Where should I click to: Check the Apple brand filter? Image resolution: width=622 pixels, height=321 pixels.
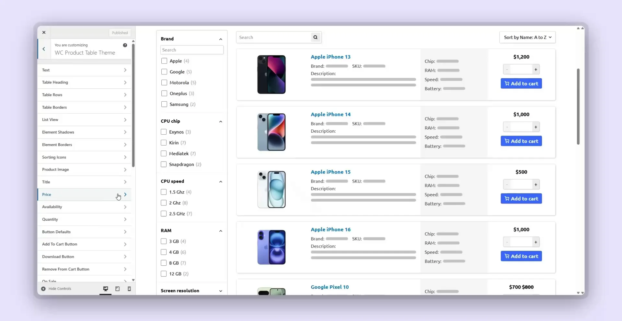[164, 61]
